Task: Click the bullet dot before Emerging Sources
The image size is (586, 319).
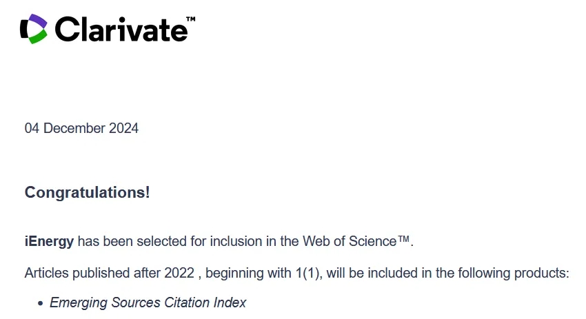Action: pos(41,303)
